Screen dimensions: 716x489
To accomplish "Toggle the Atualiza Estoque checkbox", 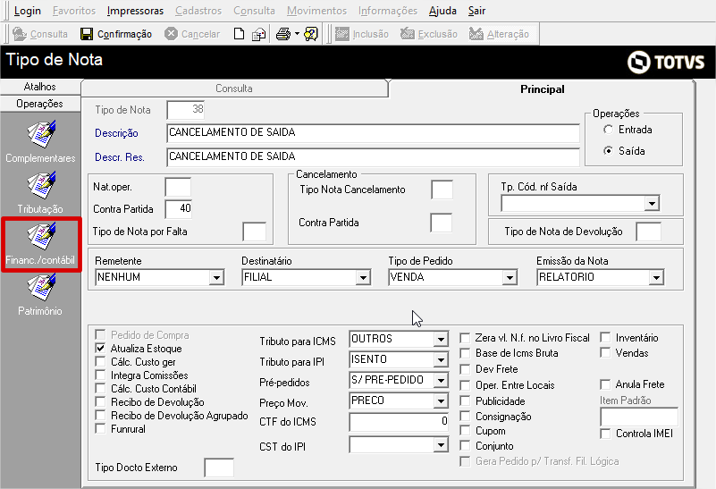I will 100,349.
